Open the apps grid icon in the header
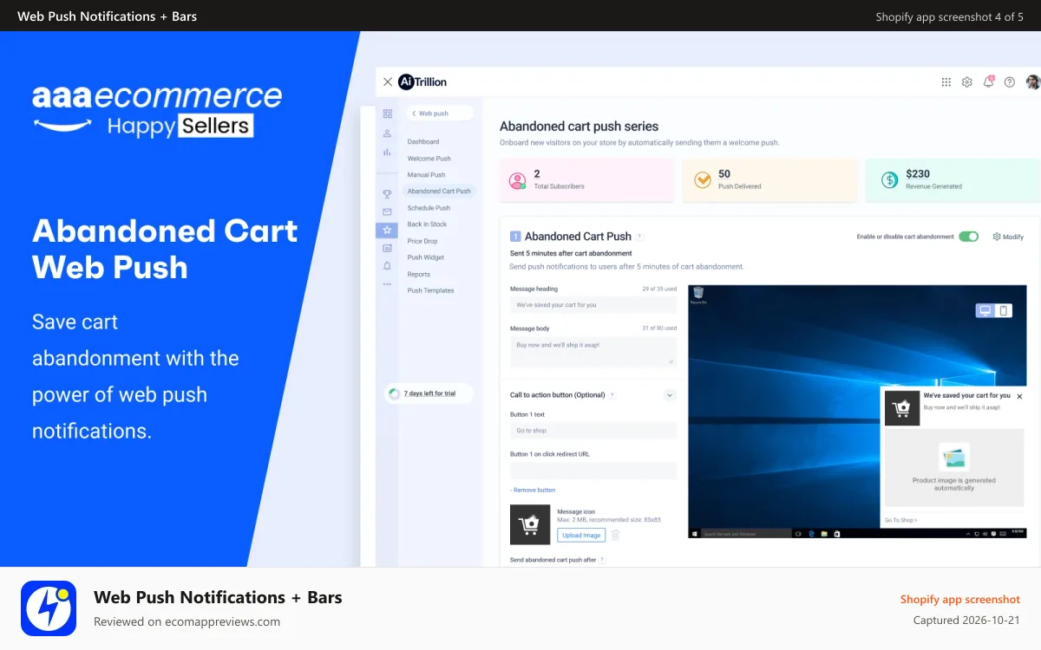 [946, 82]
